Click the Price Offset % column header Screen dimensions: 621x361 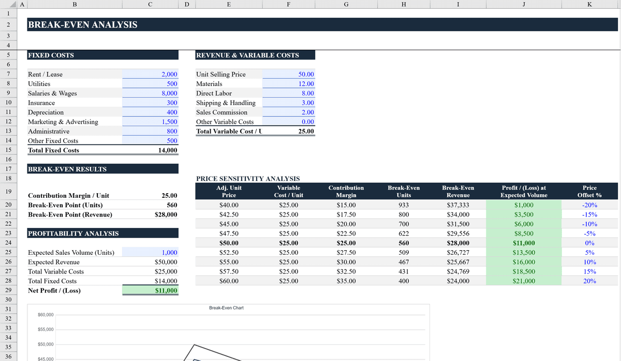[589, 191]
